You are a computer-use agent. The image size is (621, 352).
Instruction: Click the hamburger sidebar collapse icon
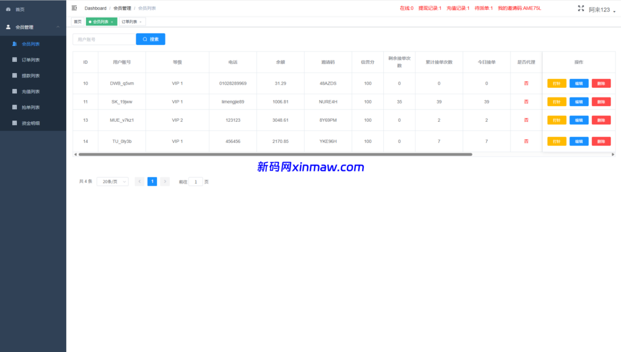[75, 8]
